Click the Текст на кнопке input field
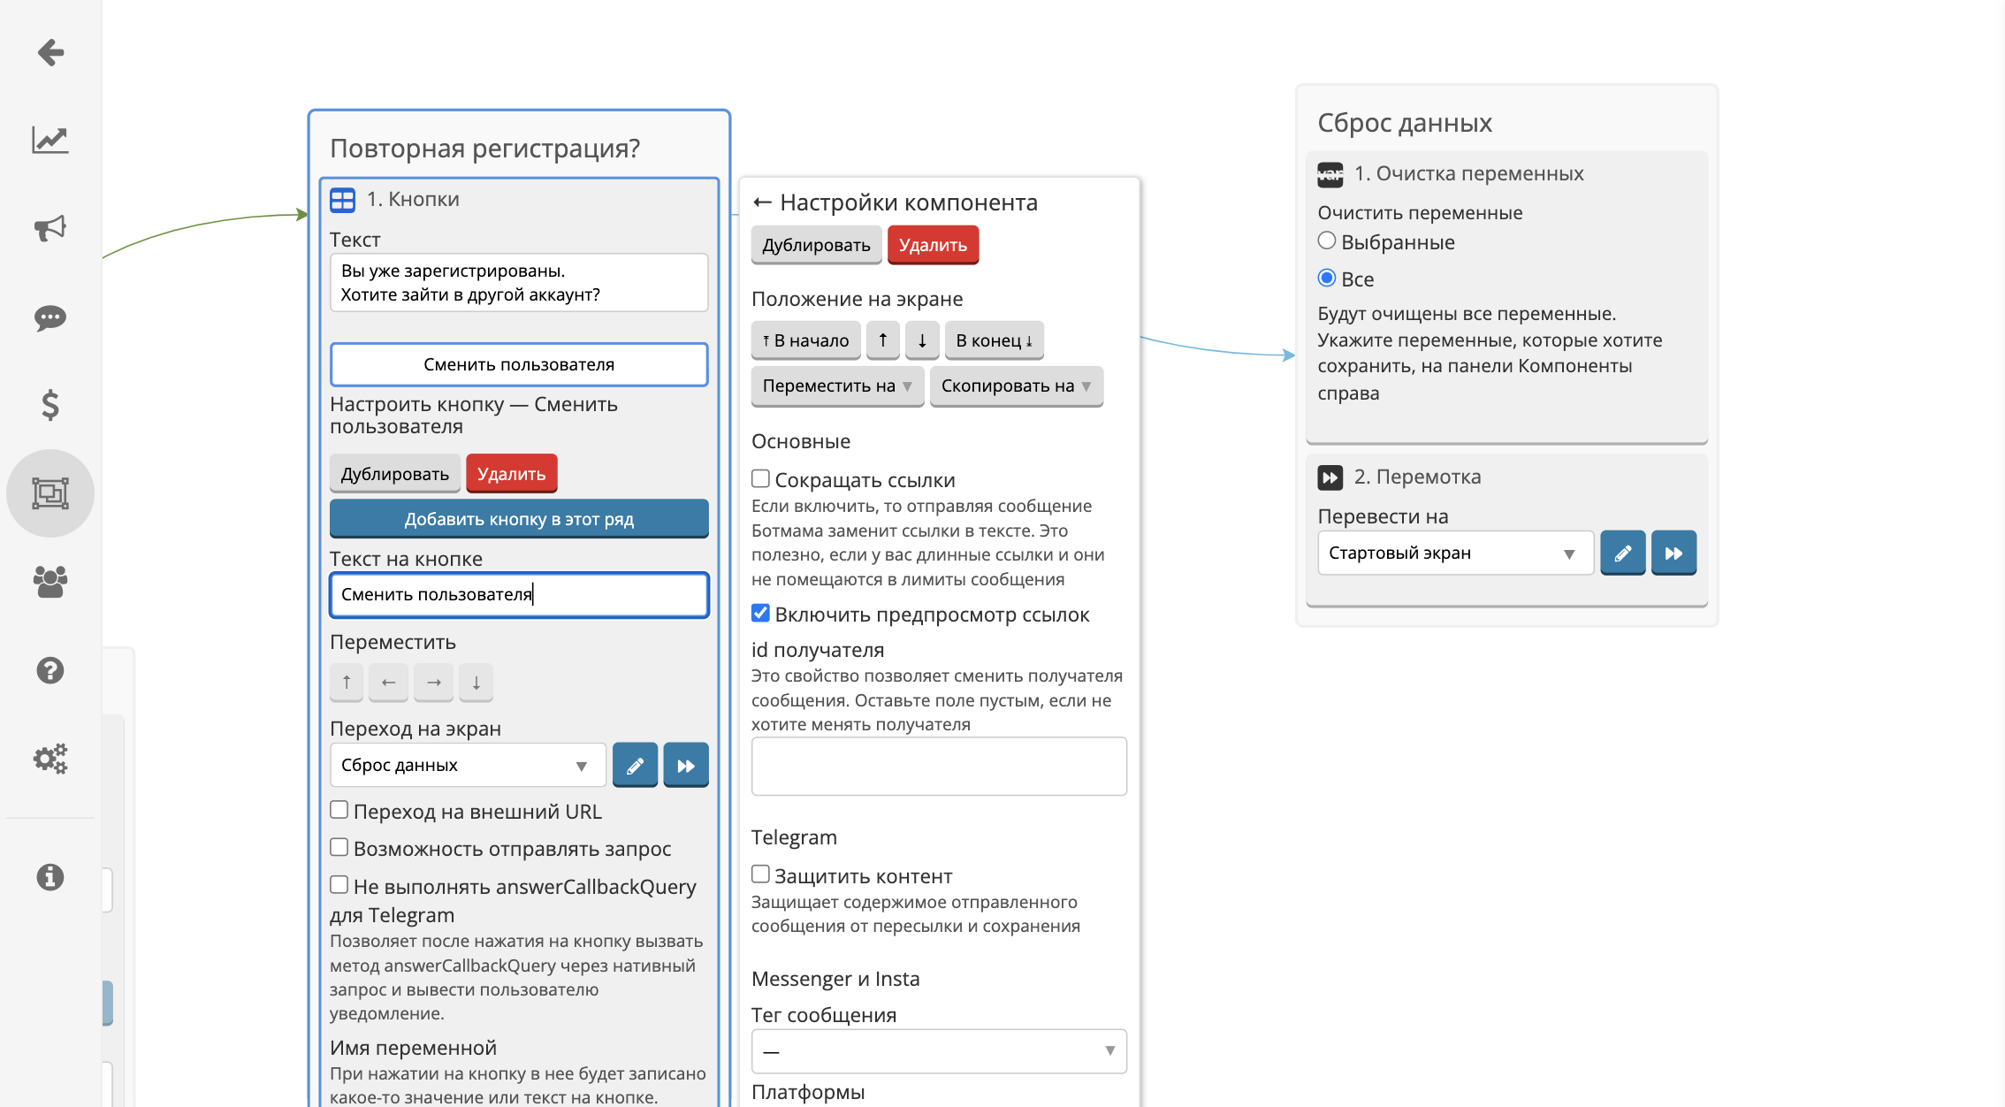2005x1107 pixels. point(519,595)
